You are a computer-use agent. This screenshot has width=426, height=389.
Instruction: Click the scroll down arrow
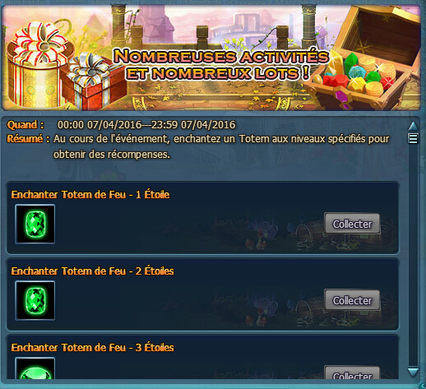point(413,373)
